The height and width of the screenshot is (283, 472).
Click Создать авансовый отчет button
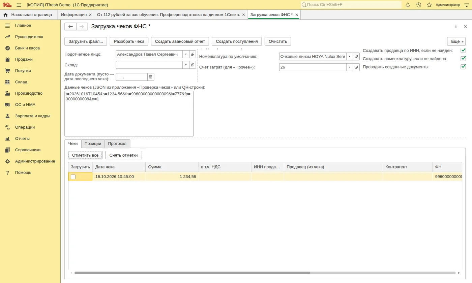[x=180, y=41]
